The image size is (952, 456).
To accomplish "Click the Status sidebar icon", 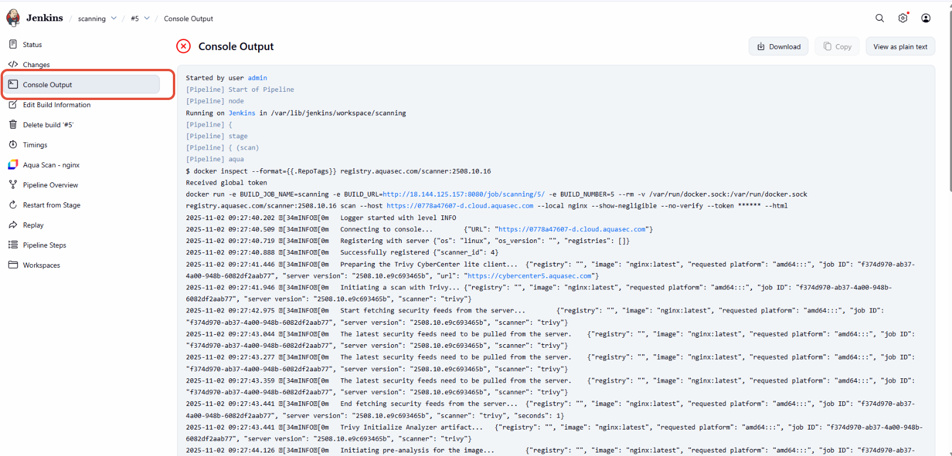I will click(x=13, y=44).
